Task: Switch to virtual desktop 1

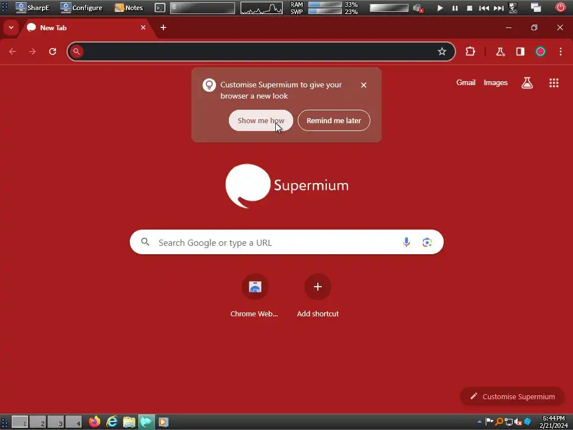Action: (20, 422)
